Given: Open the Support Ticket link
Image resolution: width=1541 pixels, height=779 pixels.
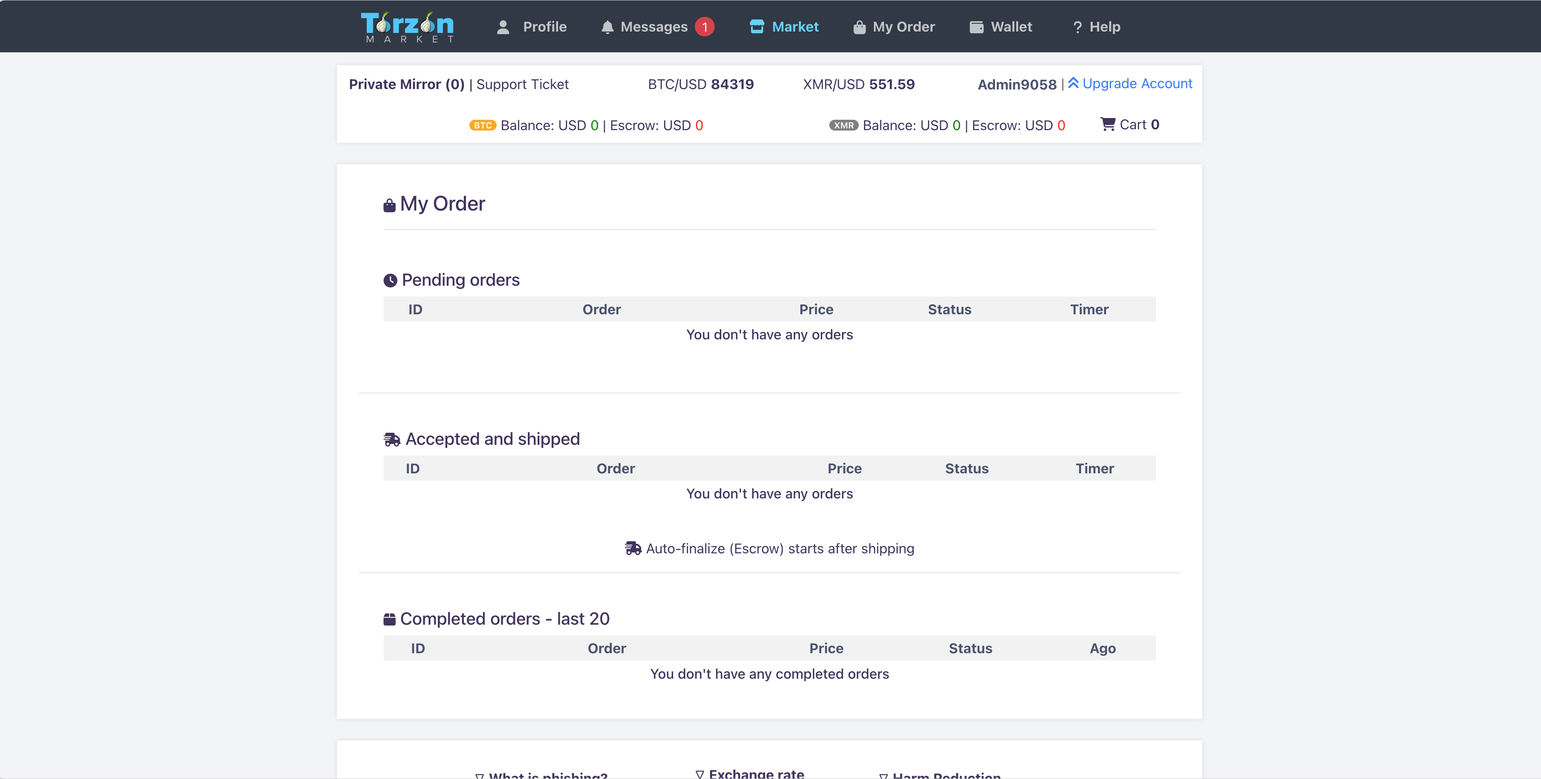Looking at the screenshot, I should pyautogui.click(x=522, y=84).
